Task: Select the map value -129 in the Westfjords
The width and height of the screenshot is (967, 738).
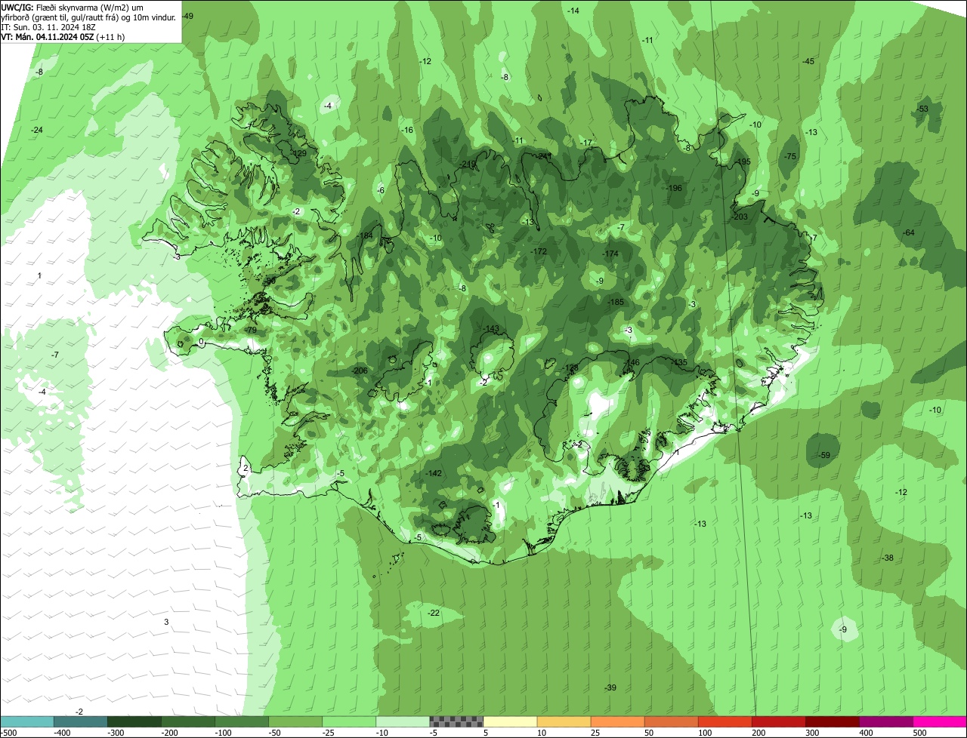Action: coord(299,153)
